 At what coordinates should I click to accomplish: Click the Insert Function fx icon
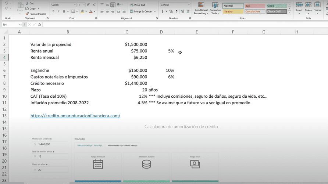point(39,25)
